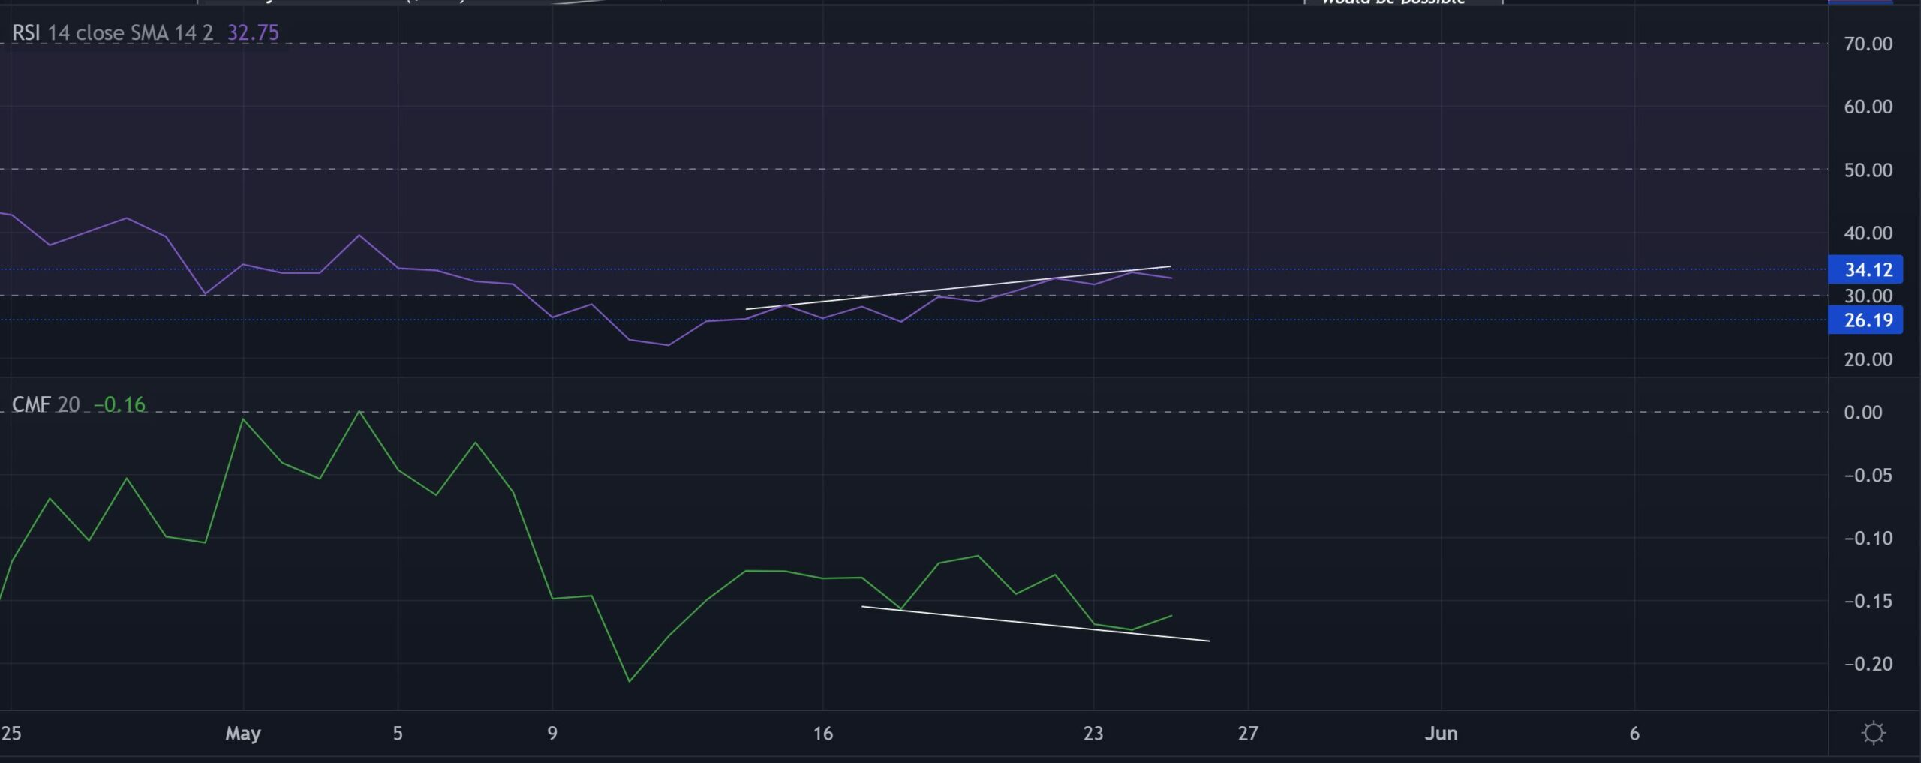Screen dimensions: 1921x763
Task: Click the 16 date label on time axis
Action: point(822,734)
